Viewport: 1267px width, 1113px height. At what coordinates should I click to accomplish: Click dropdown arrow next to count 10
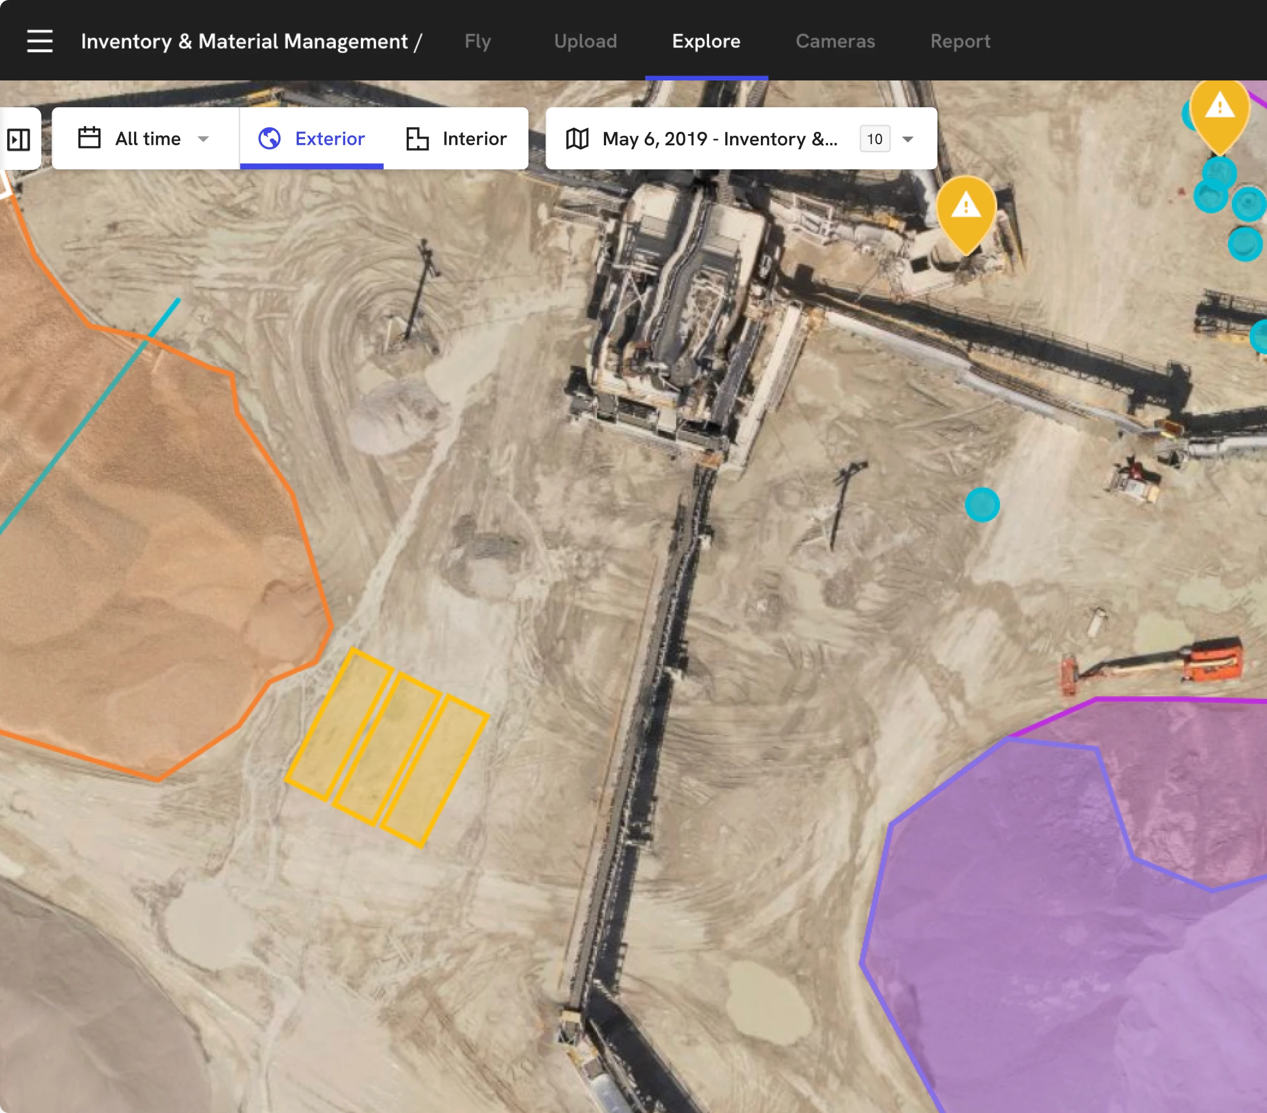[x=907, y=139]
